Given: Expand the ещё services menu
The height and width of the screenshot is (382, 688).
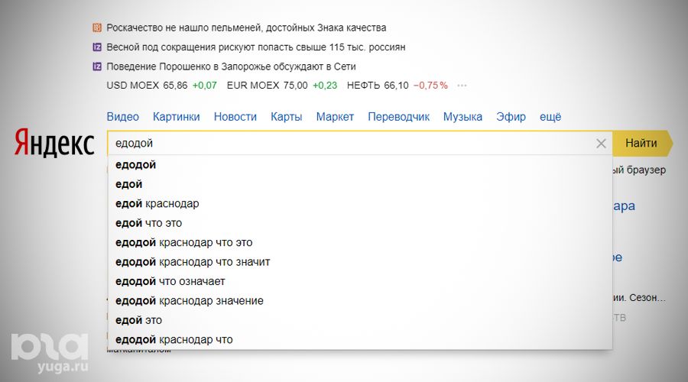Looking at the screenshot, I should point(550,117).
